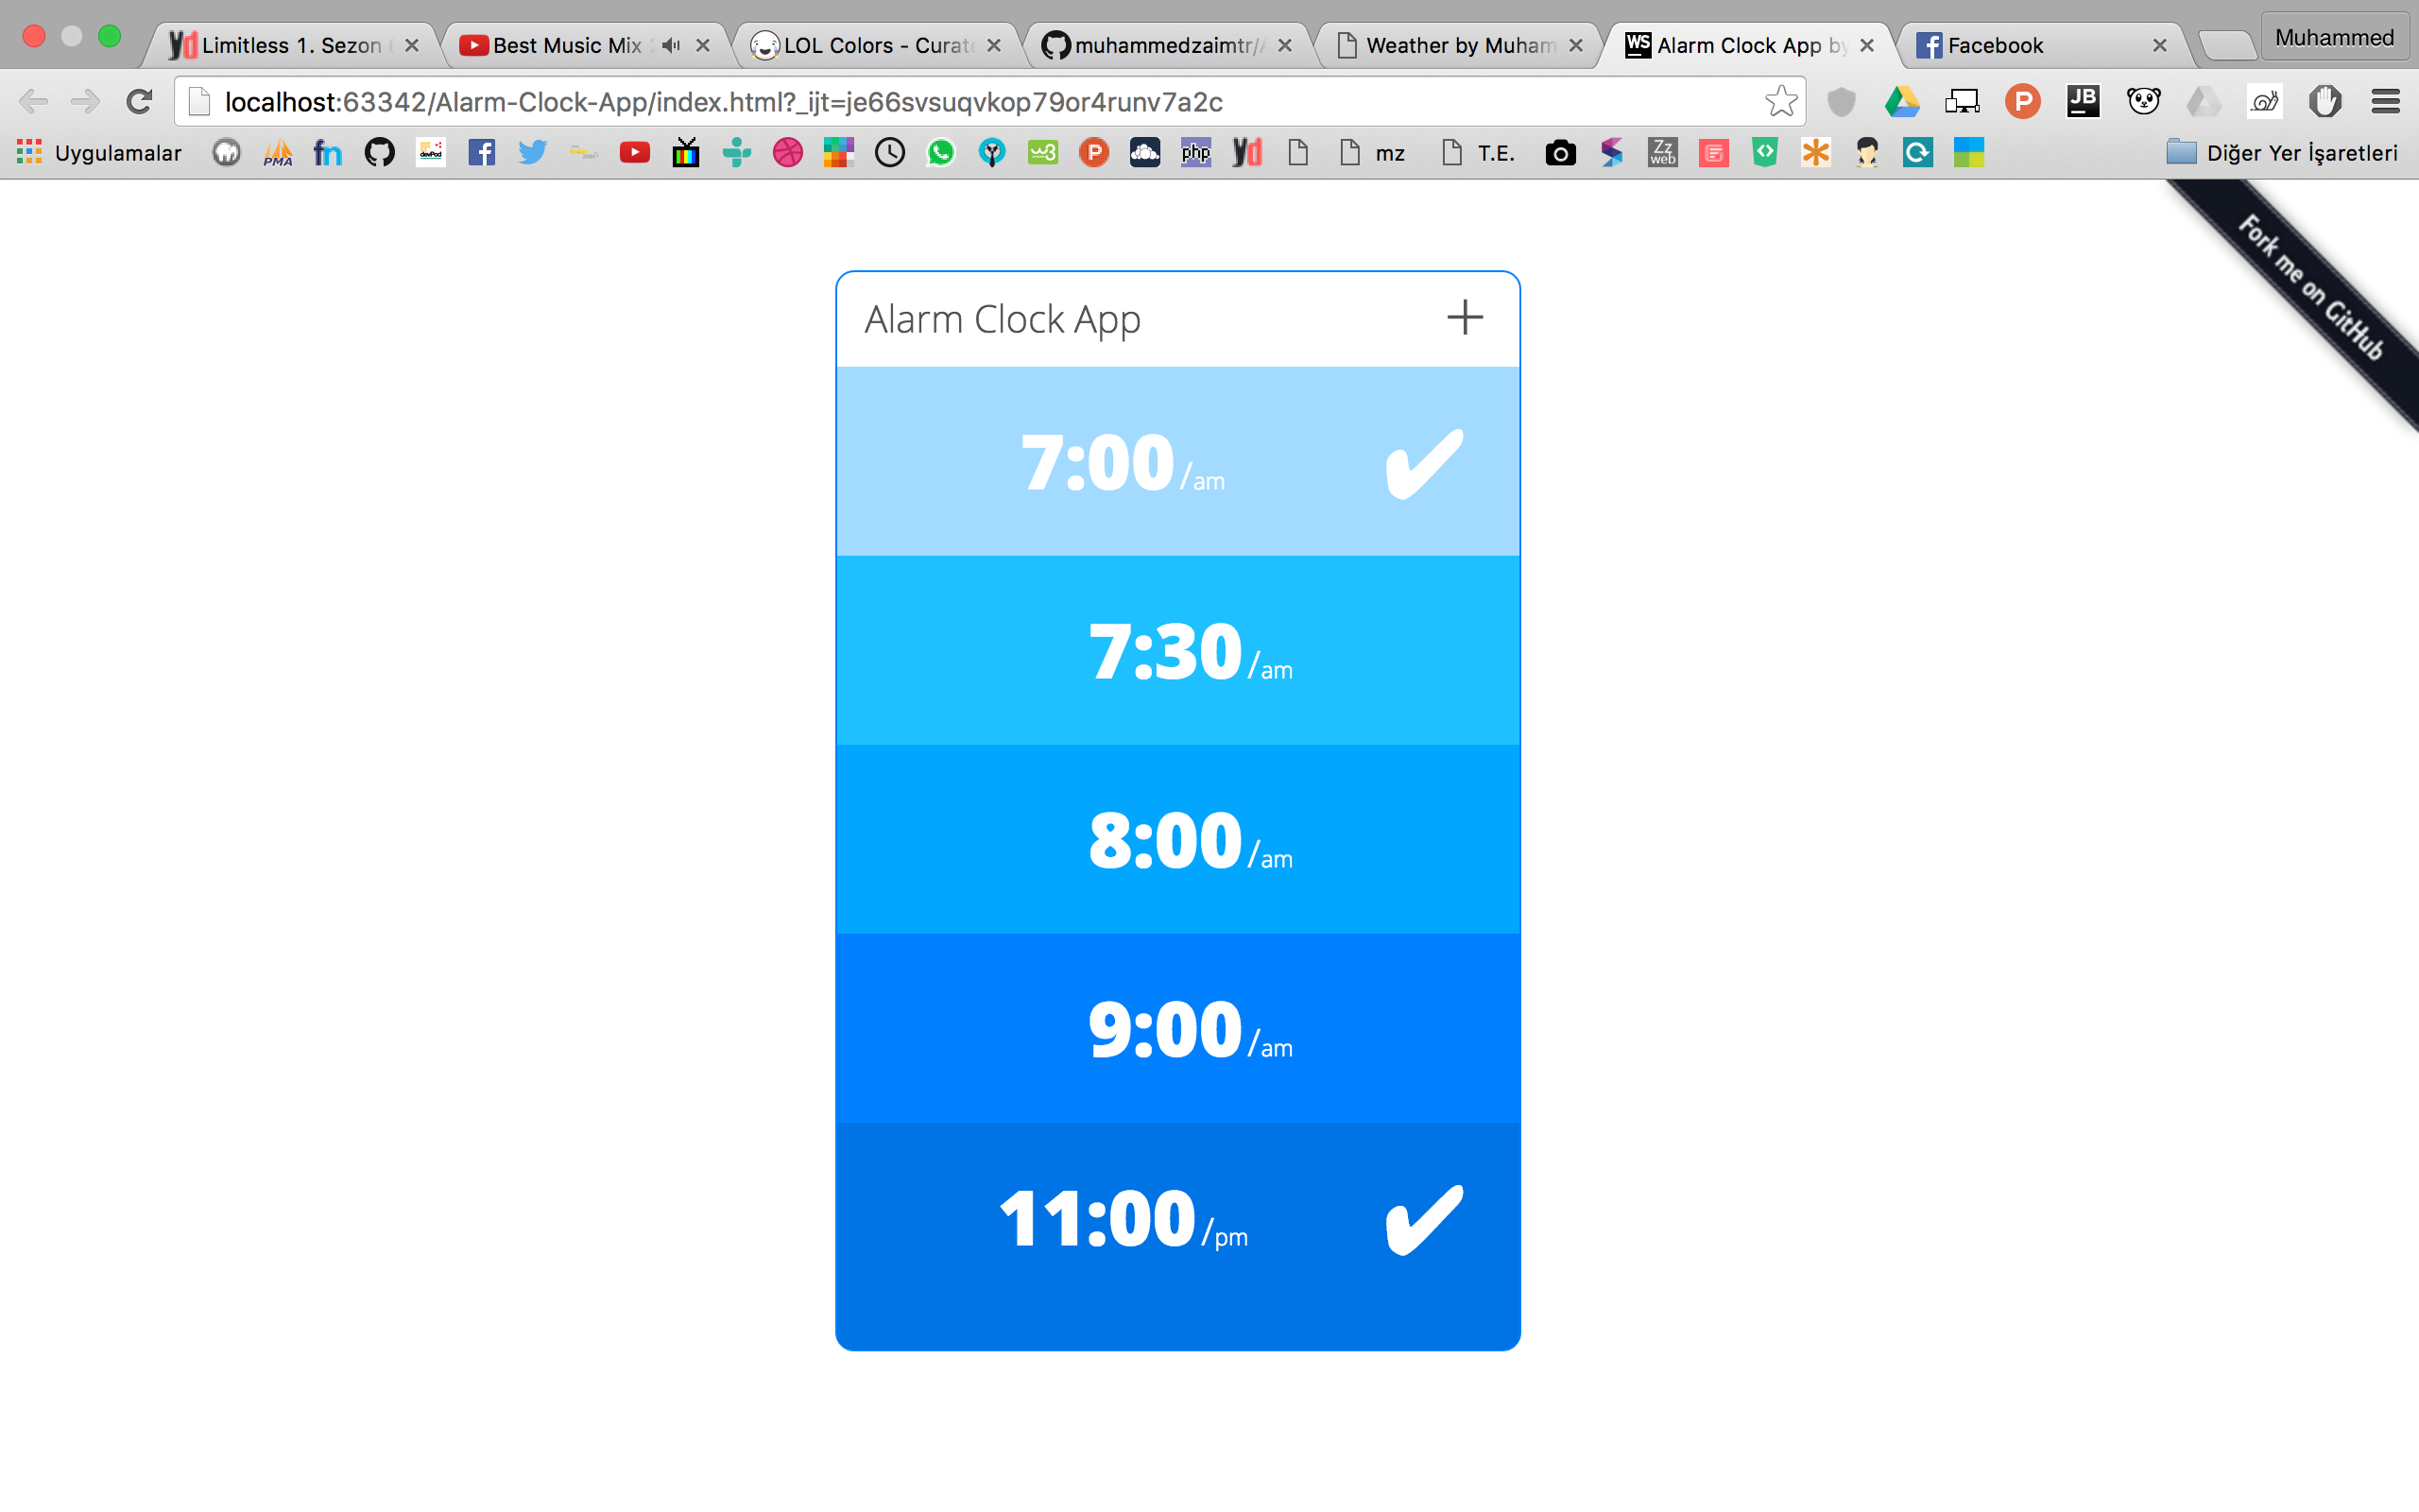Click the 7:00 am checkmark toggle

pyautogui.click(x=1426, y=460)
